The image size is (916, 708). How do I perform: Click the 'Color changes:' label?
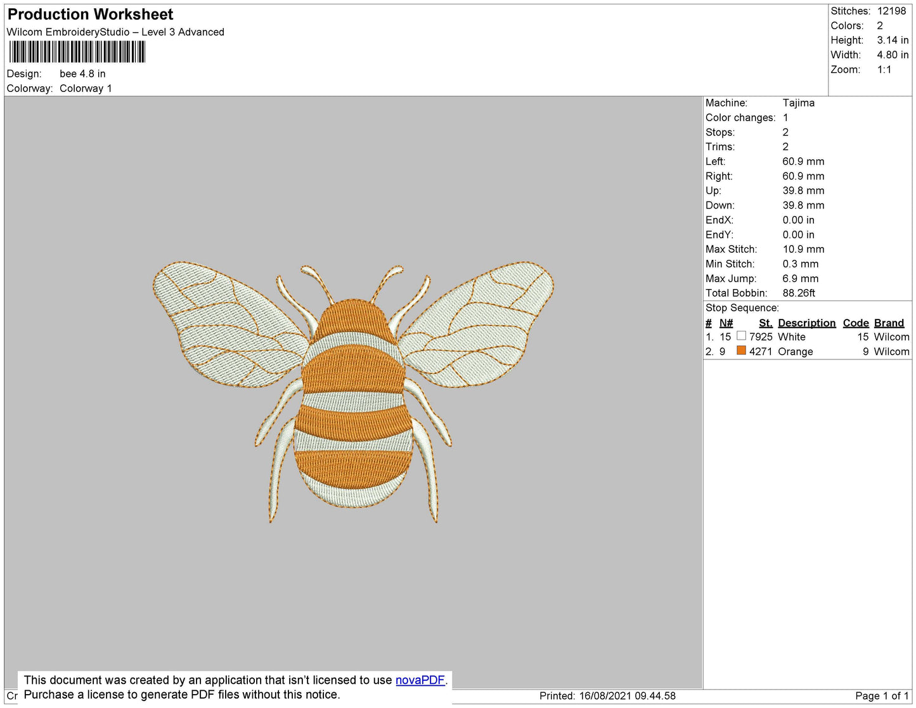(740, 117)
